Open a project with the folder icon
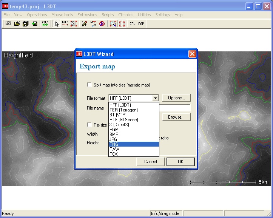 17,24
